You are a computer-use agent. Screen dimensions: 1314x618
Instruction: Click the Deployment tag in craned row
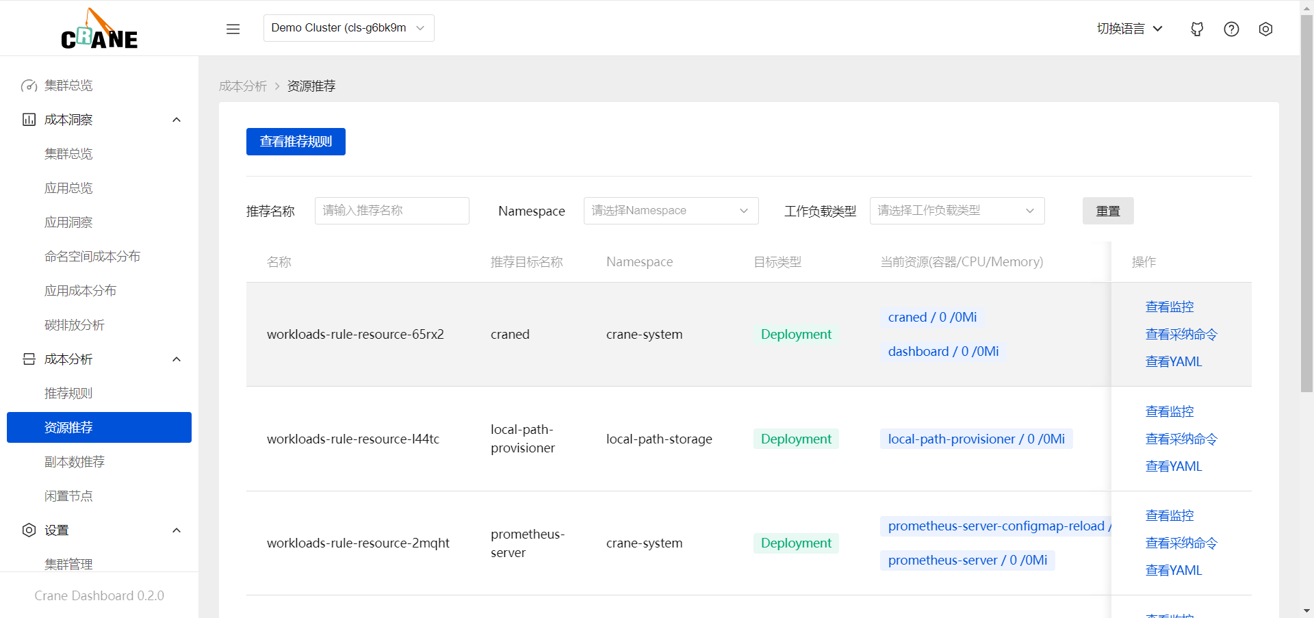796,334
